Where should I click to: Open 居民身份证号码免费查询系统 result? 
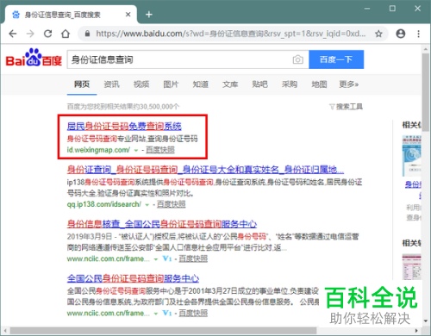point(124,127)
